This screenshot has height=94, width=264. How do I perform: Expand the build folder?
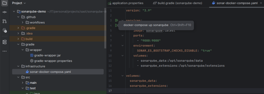18,39
